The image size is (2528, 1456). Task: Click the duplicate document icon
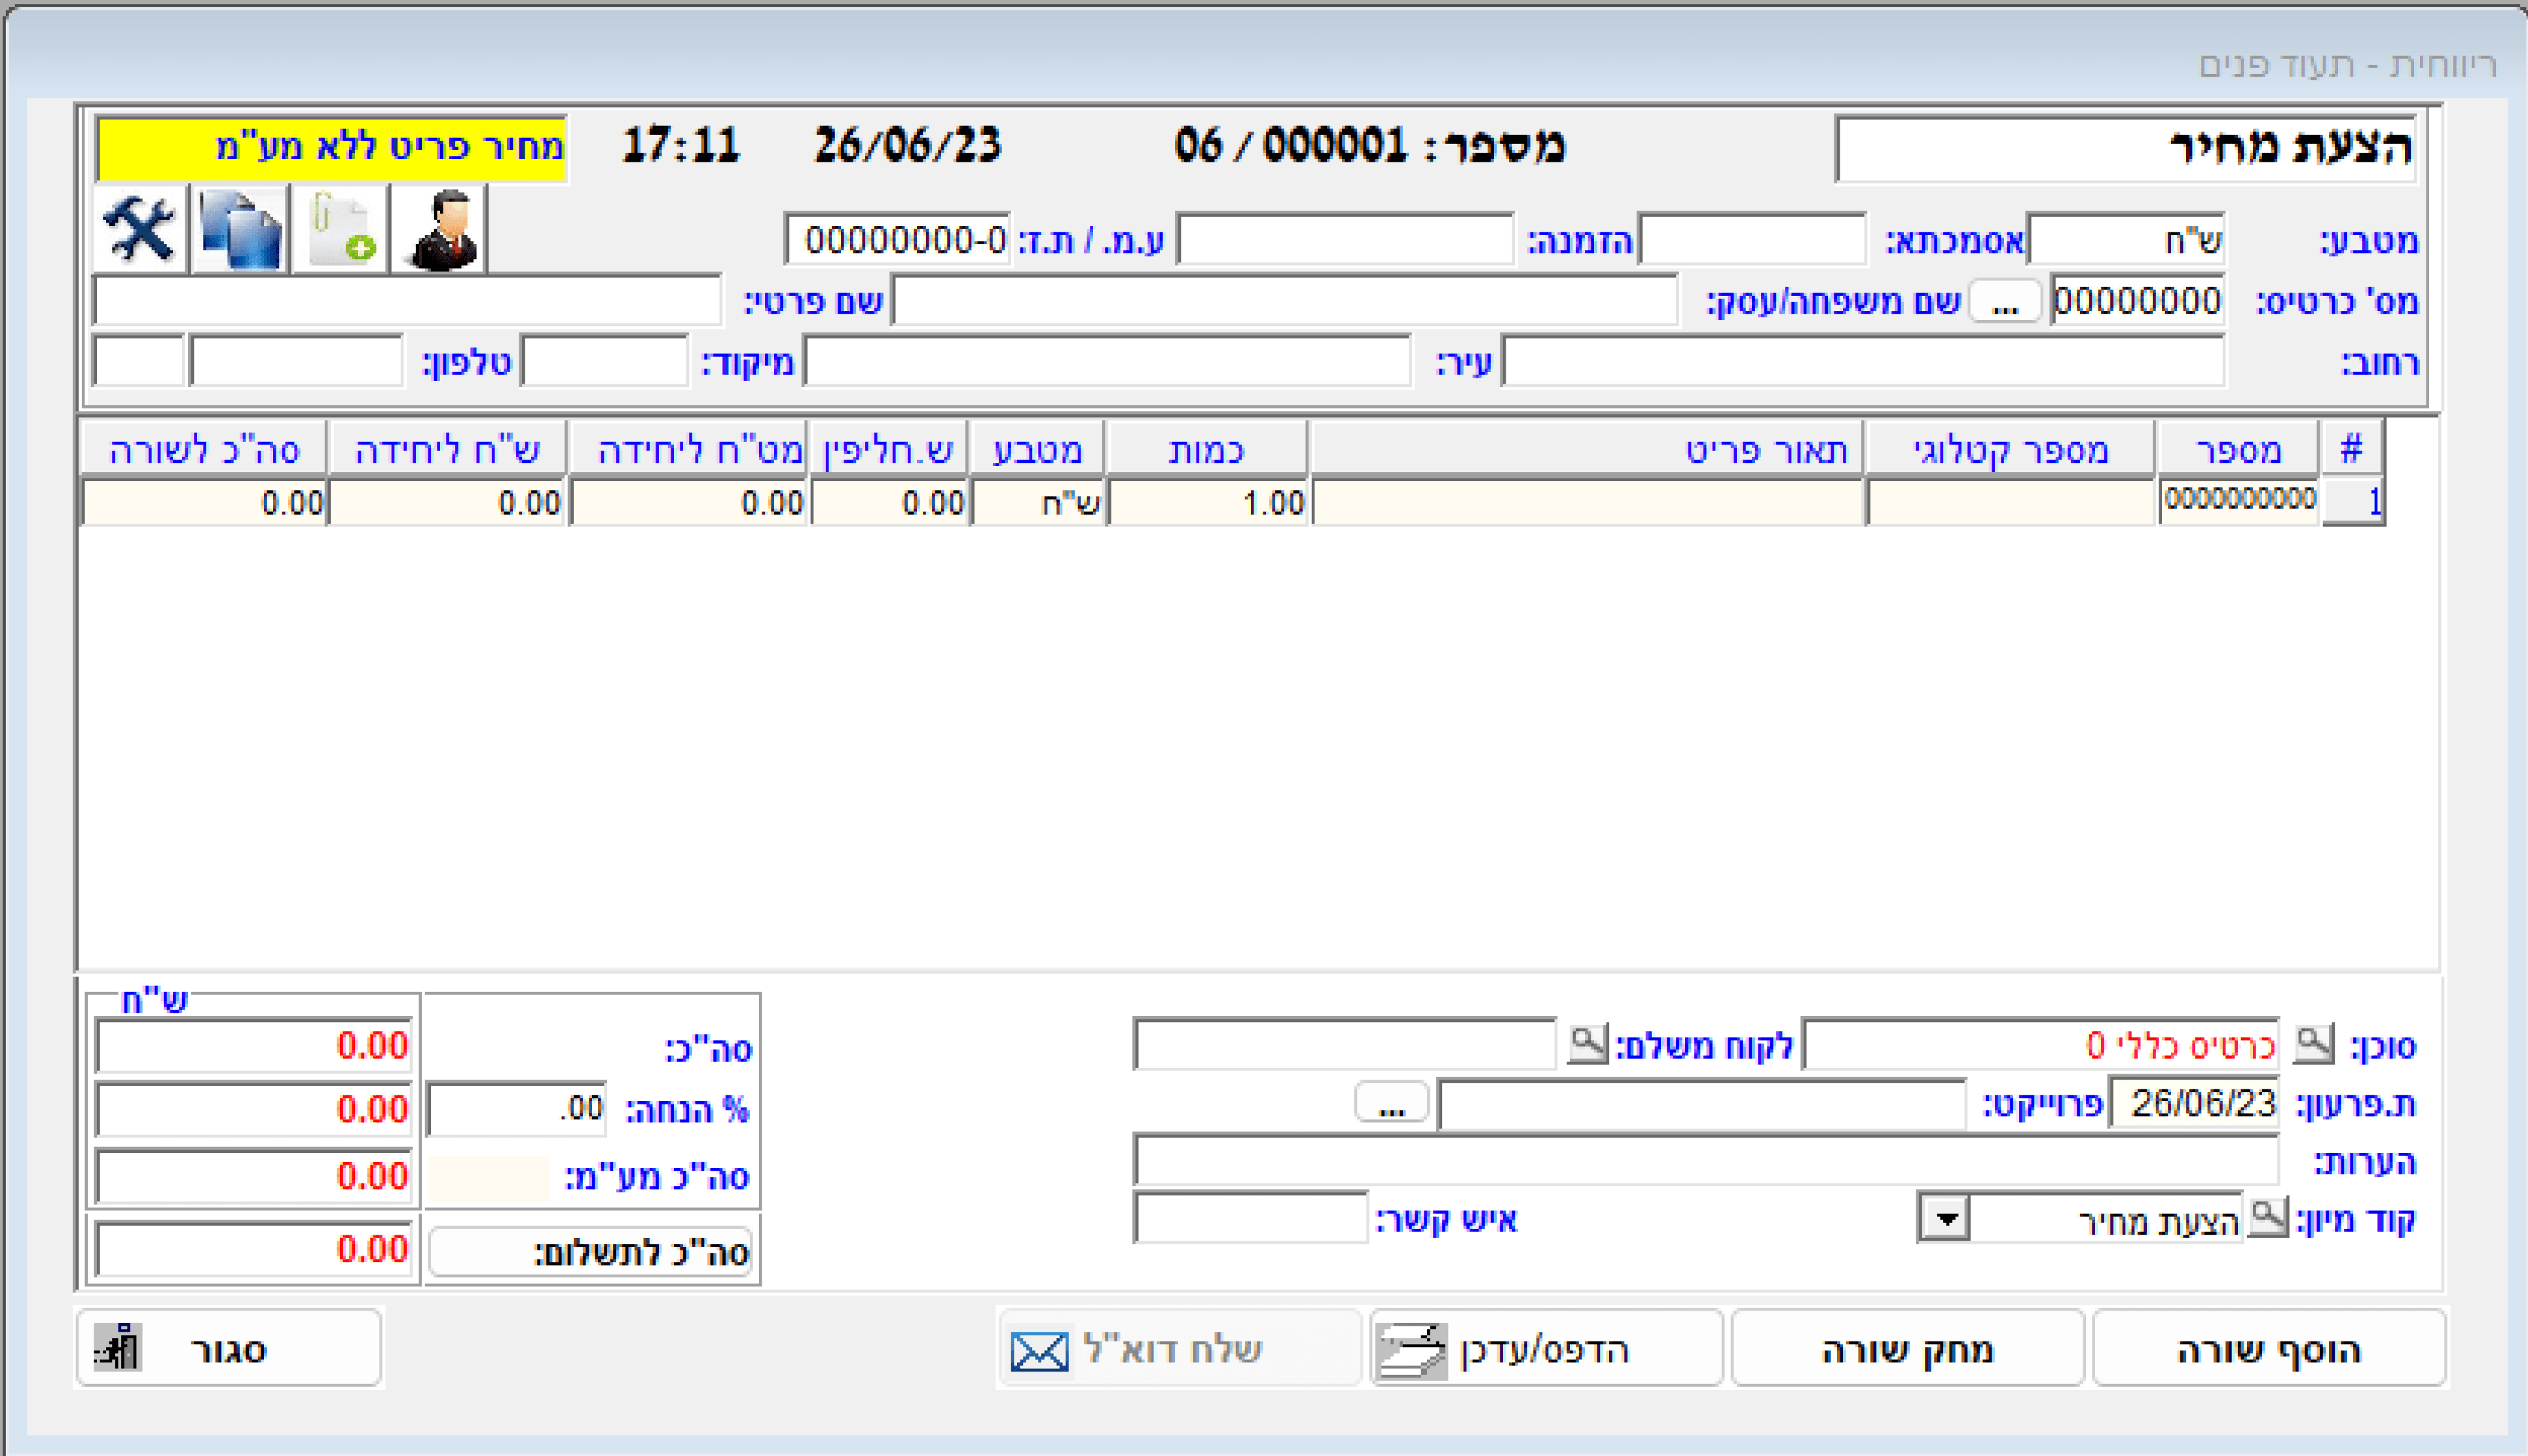[240, 229]
